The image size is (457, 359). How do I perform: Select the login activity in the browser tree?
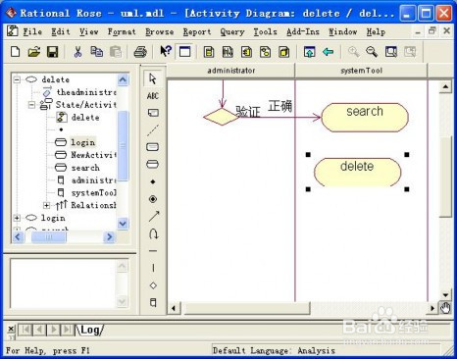(82, 142)
